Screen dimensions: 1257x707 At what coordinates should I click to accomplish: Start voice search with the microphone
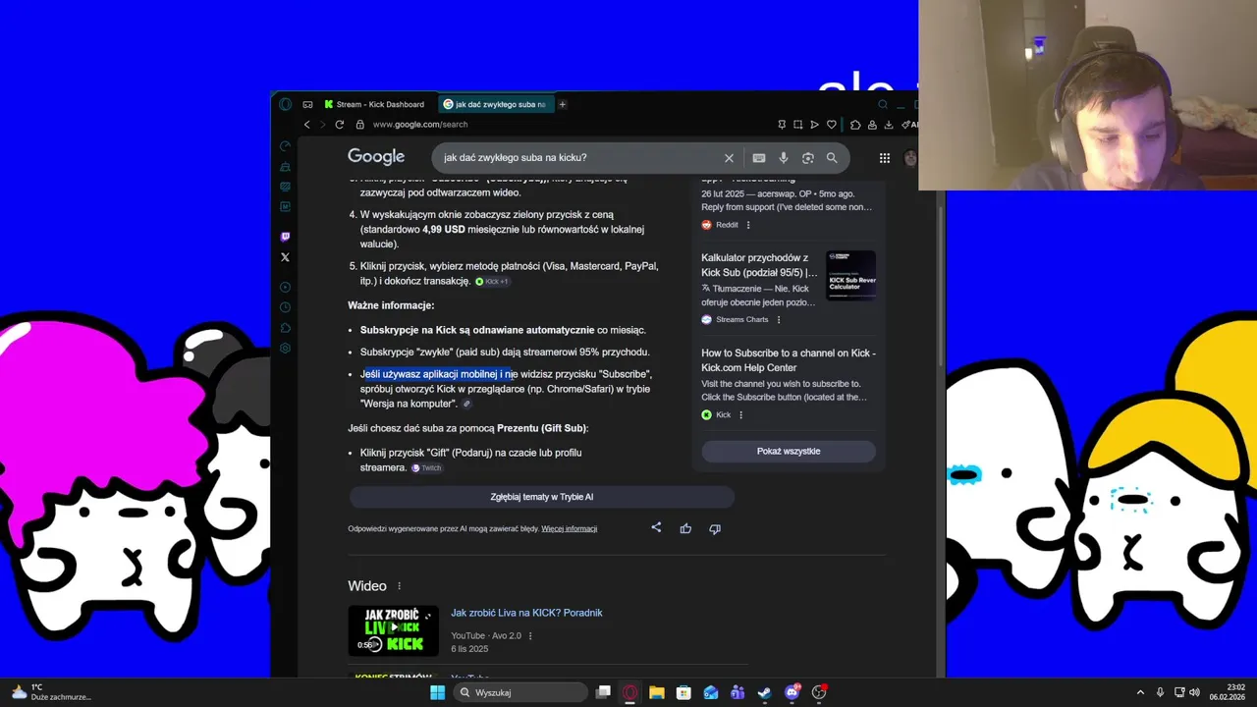[x=783, y=158]
